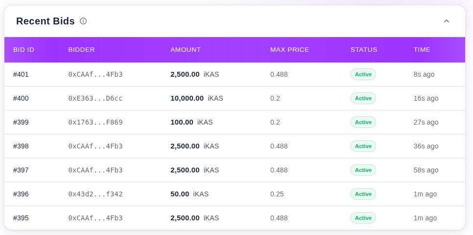Click bidder address 0xE363...D6cc
This screenshot has width=473, height=235.
(x=95, y=98)
